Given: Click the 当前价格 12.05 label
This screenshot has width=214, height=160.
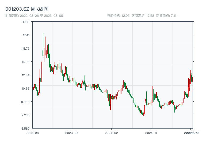Looking at the screenshot, I should pyautogui.click(x=118, y=16).
